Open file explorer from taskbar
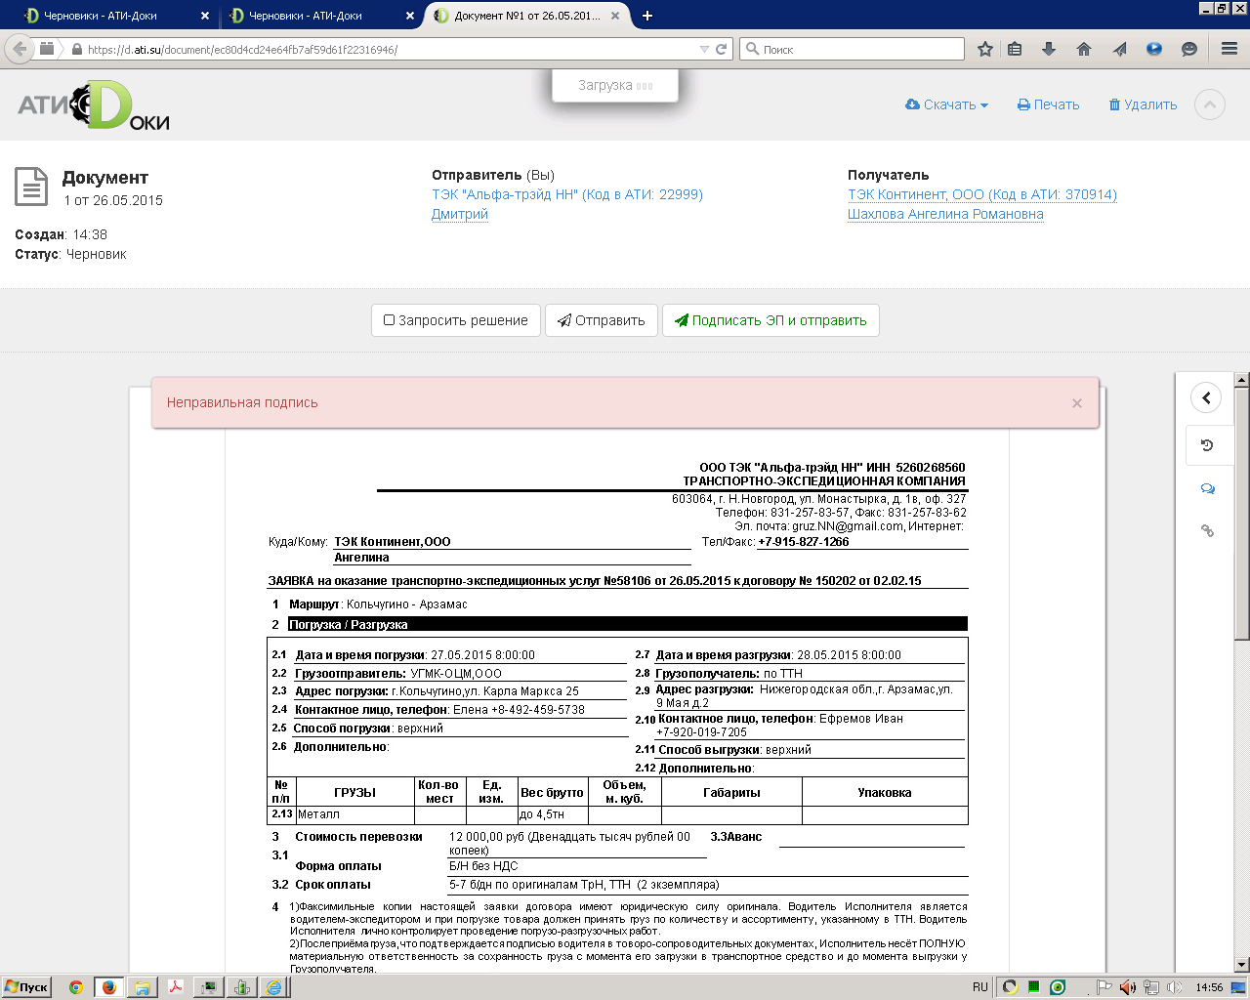The width and height of the screenshot is (1250, 1000). tap(142, 987)
